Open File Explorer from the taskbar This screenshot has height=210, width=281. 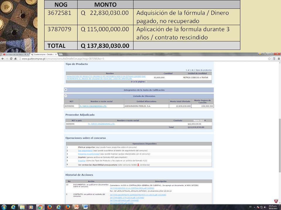(x=22, y=207)
